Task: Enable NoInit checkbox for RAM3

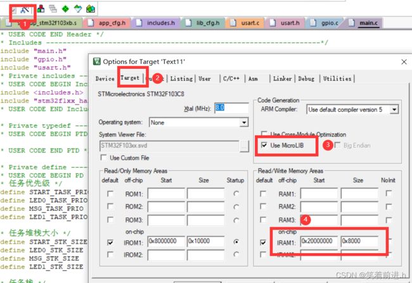Action: pos(389,220)
